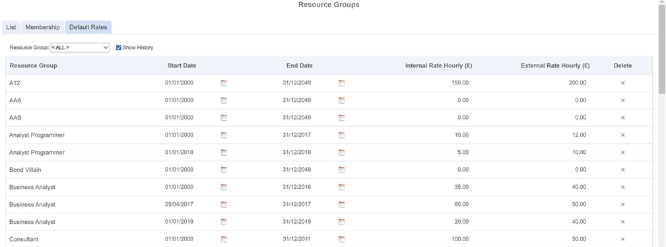Screen dimensions: 666x247
Task: Switch to the Membership tab
Action: [42, 27]
